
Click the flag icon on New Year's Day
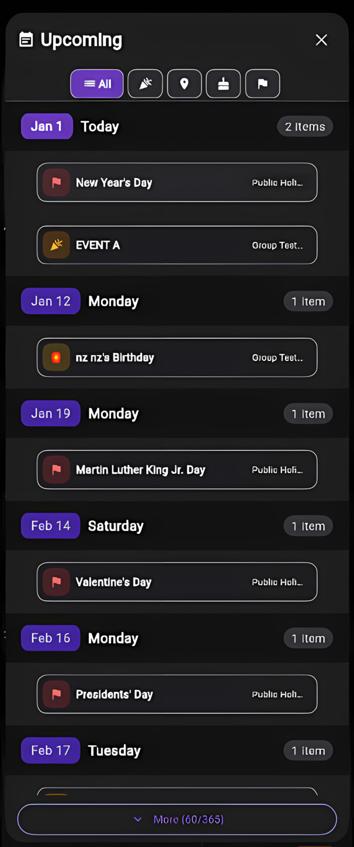coord(56,182)
